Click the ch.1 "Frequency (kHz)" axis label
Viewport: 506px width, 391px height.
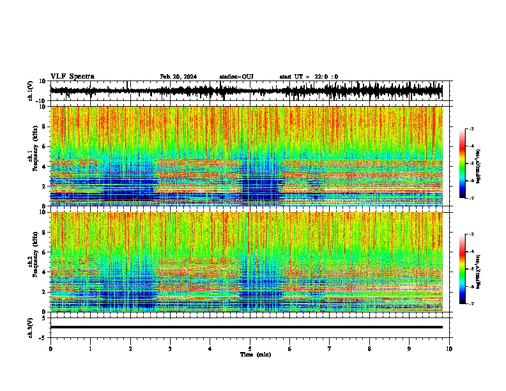point(35,148)
